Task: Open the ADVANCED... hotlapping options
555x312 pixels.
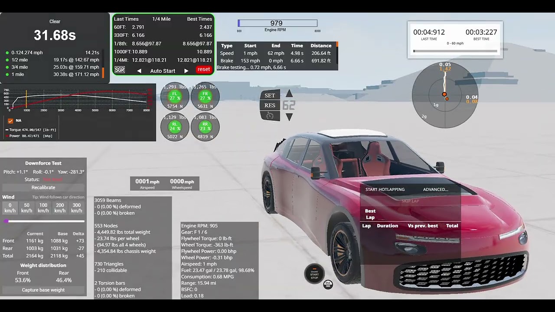Action: [435, 189]
